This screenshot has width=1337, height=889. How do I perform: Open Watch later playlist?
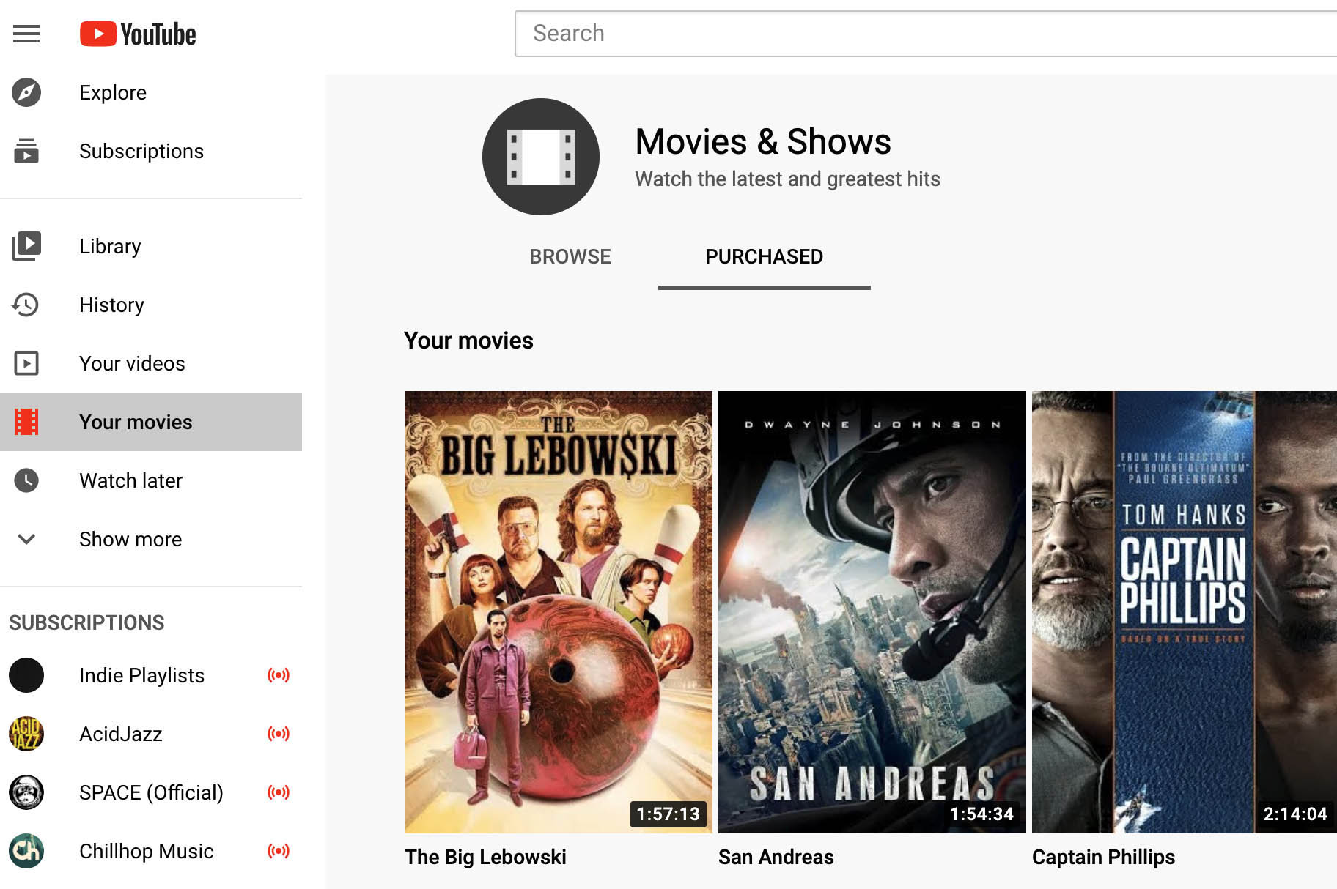pos(151,480)
